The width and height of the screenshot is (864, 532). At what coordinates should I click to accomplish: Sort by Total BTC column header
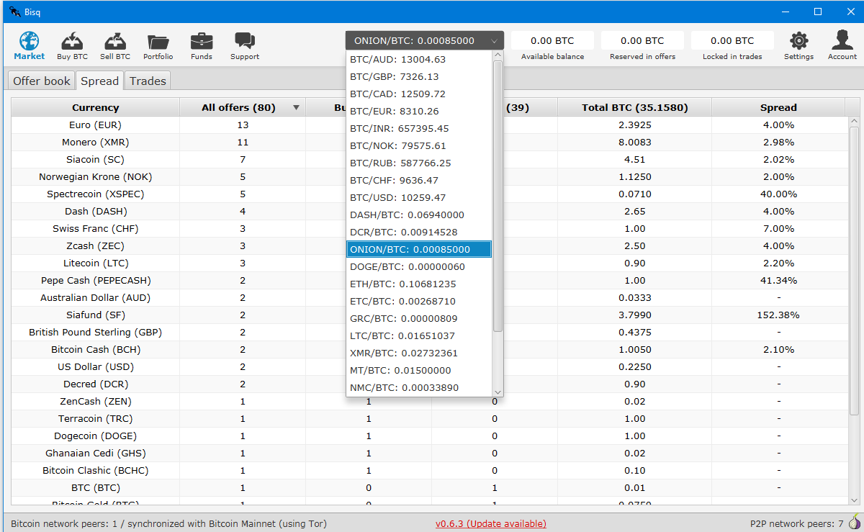pyautogui.click(x=634, y=107)
